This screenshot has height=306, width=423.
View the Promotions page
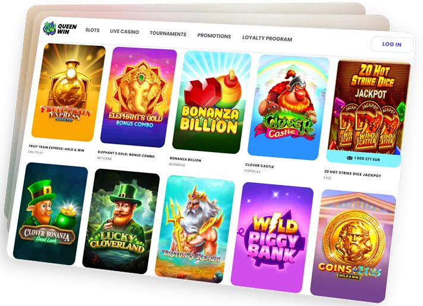[214, 36]
